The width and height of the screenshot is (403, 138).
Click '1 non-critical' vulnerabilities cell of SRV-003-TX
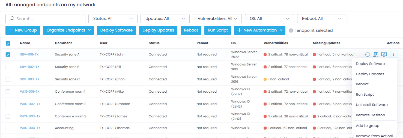[x=276, y=79]
